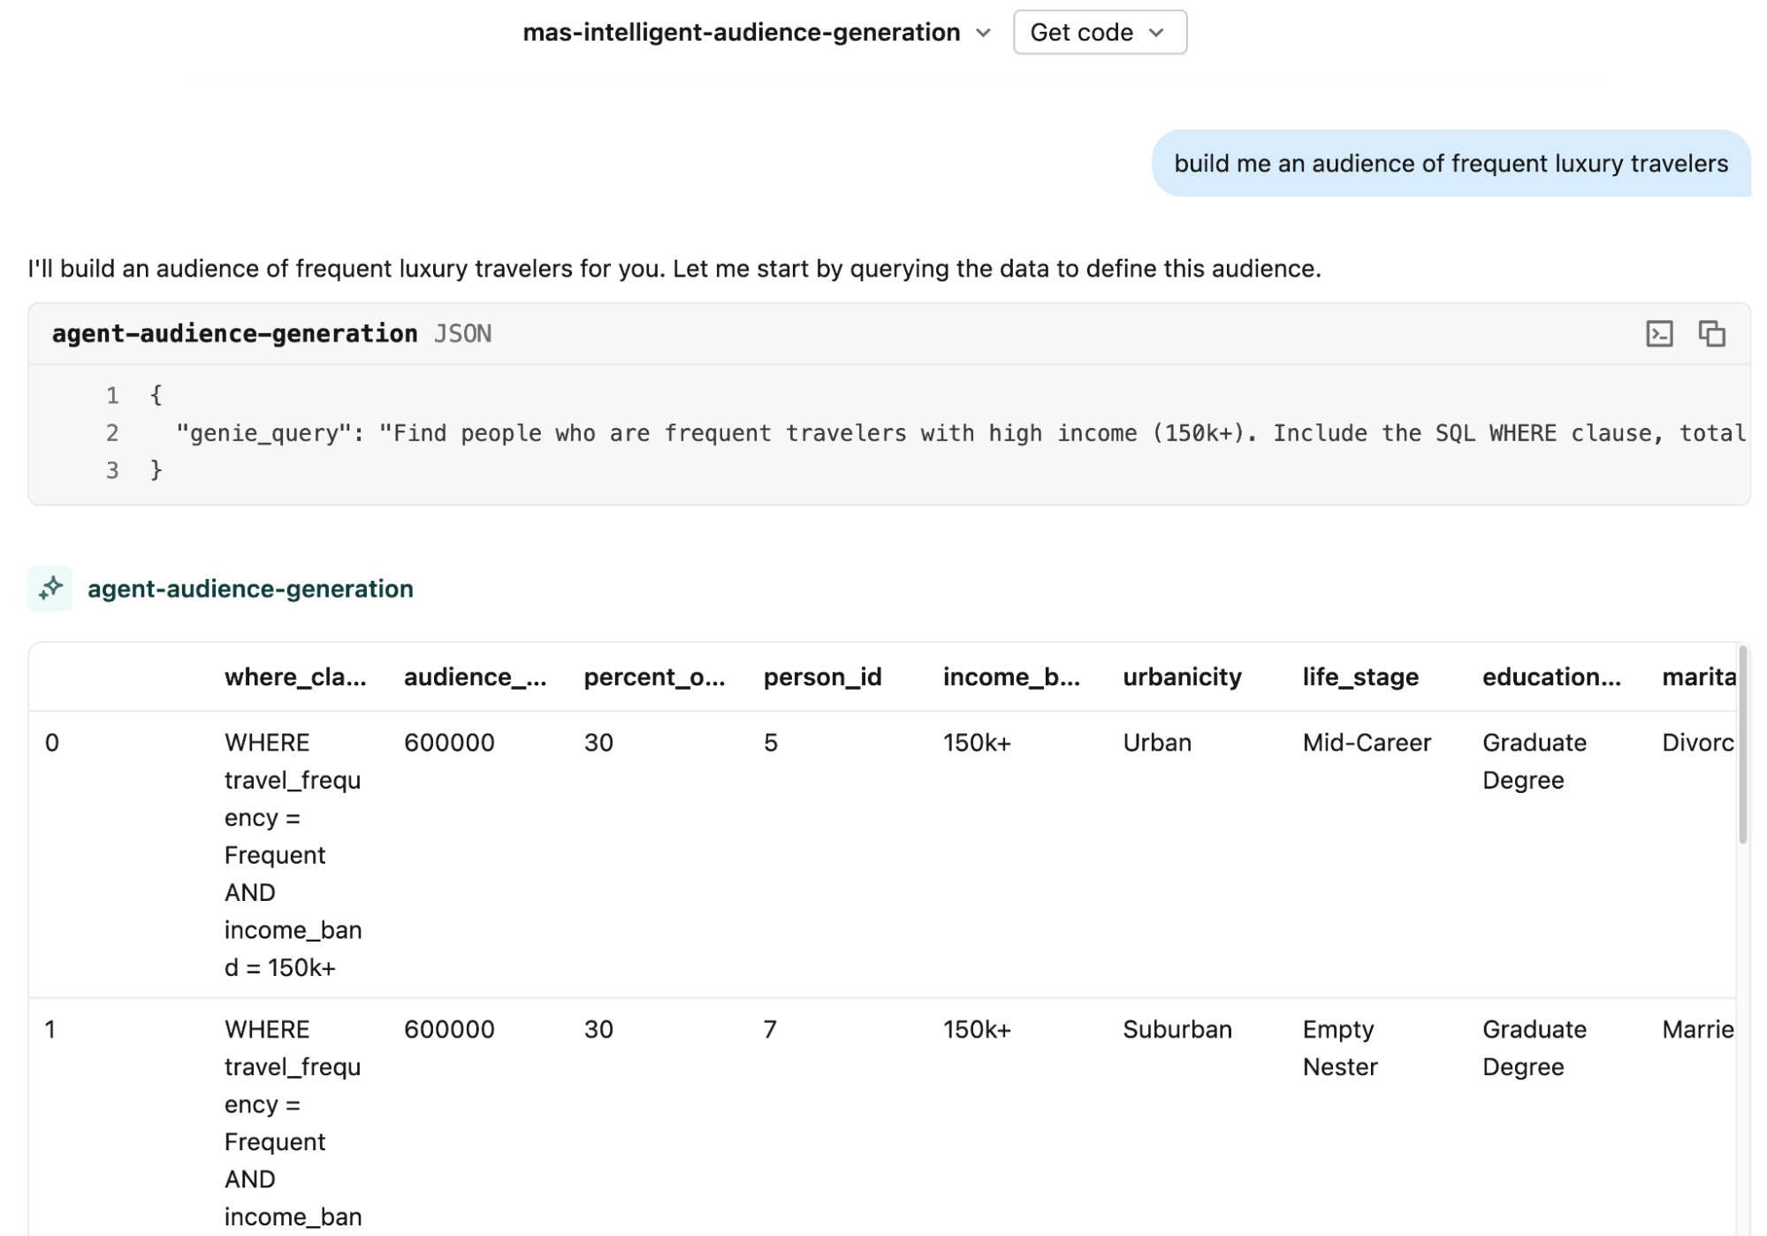Click the urbanicity column header
1767x1236 pixels.
tap(1181, 677)
